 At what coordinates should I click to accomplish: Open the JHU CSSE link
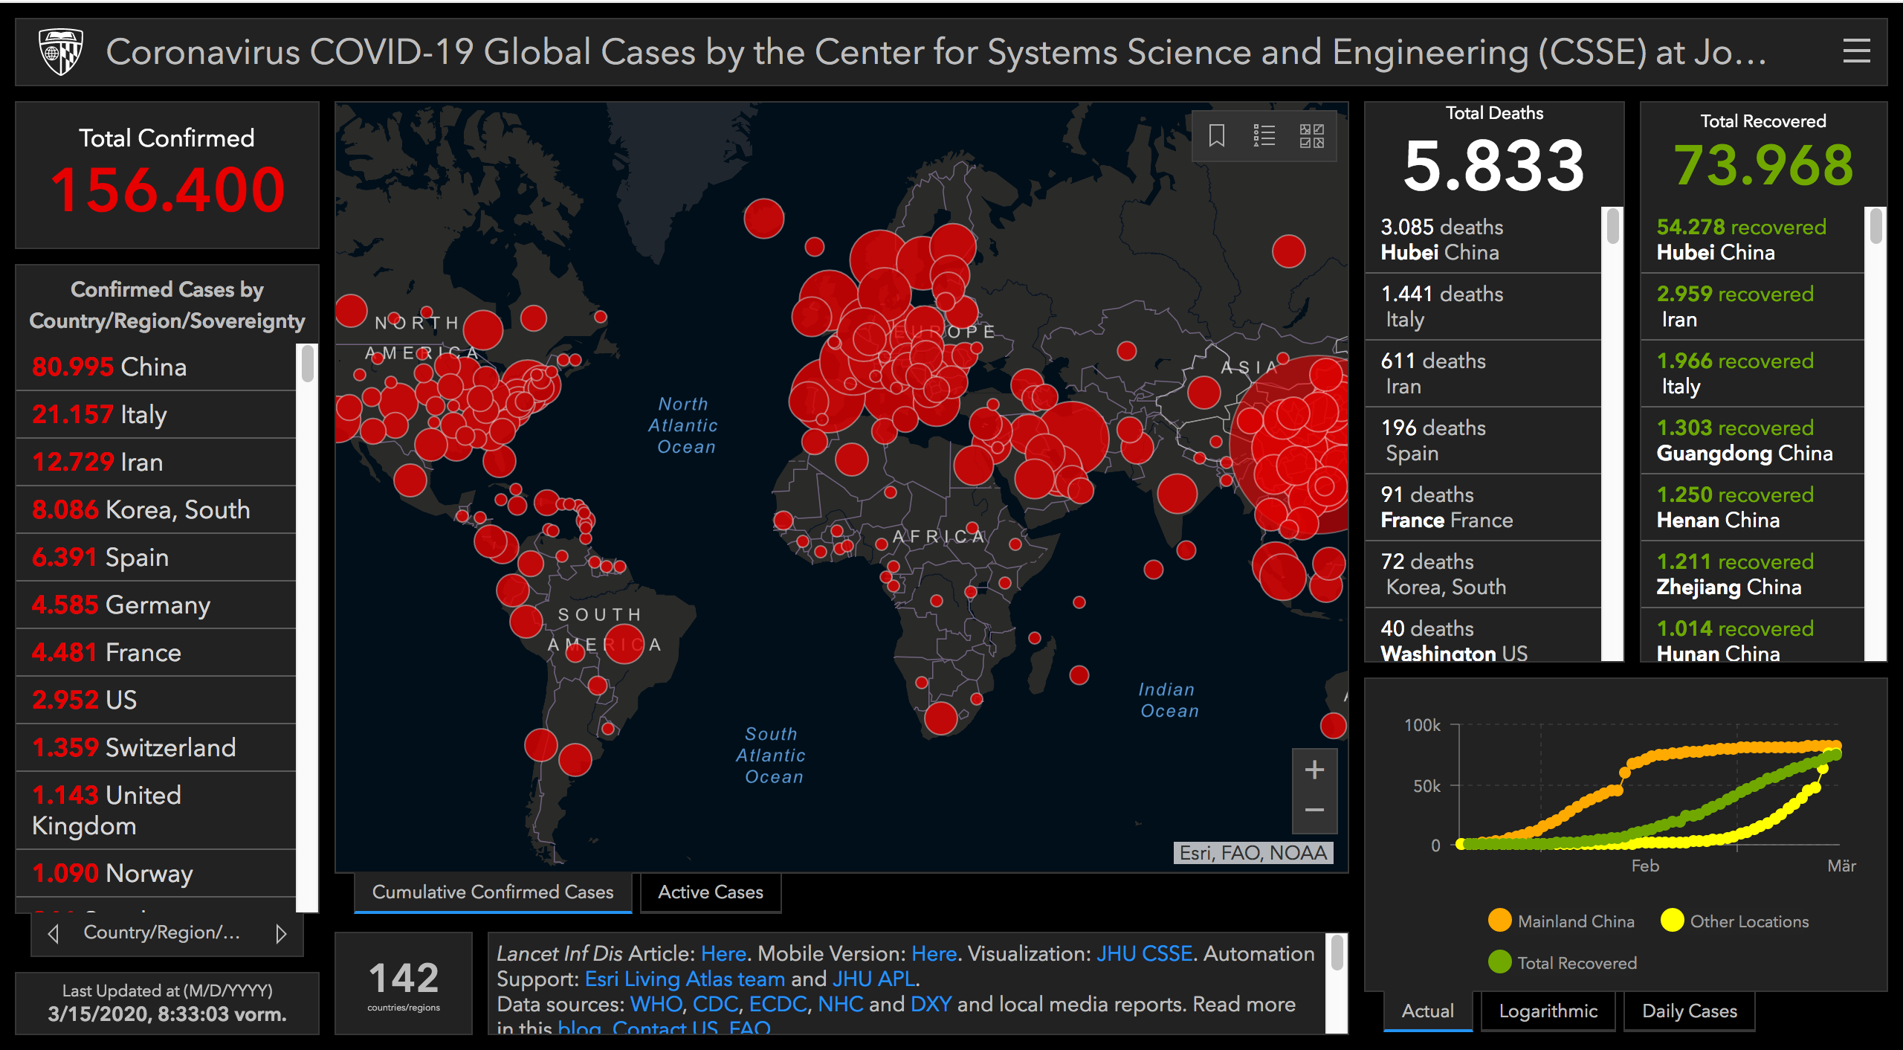(1144, 953)
